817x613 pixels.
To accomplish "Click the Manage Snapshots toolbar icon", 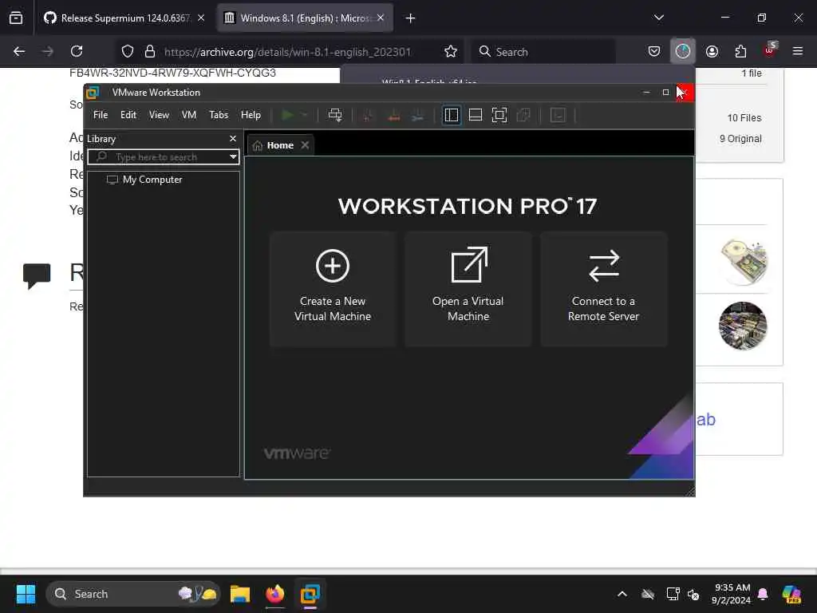I will 417,115.
